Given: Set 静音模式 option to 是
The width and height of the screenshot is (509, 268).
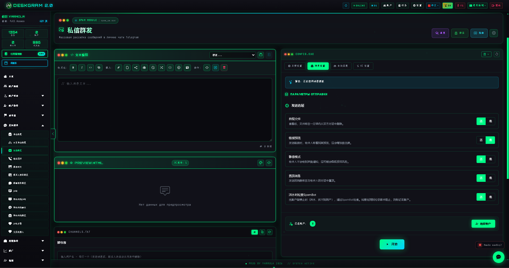Looking at the screenshot, I should 490,159.
